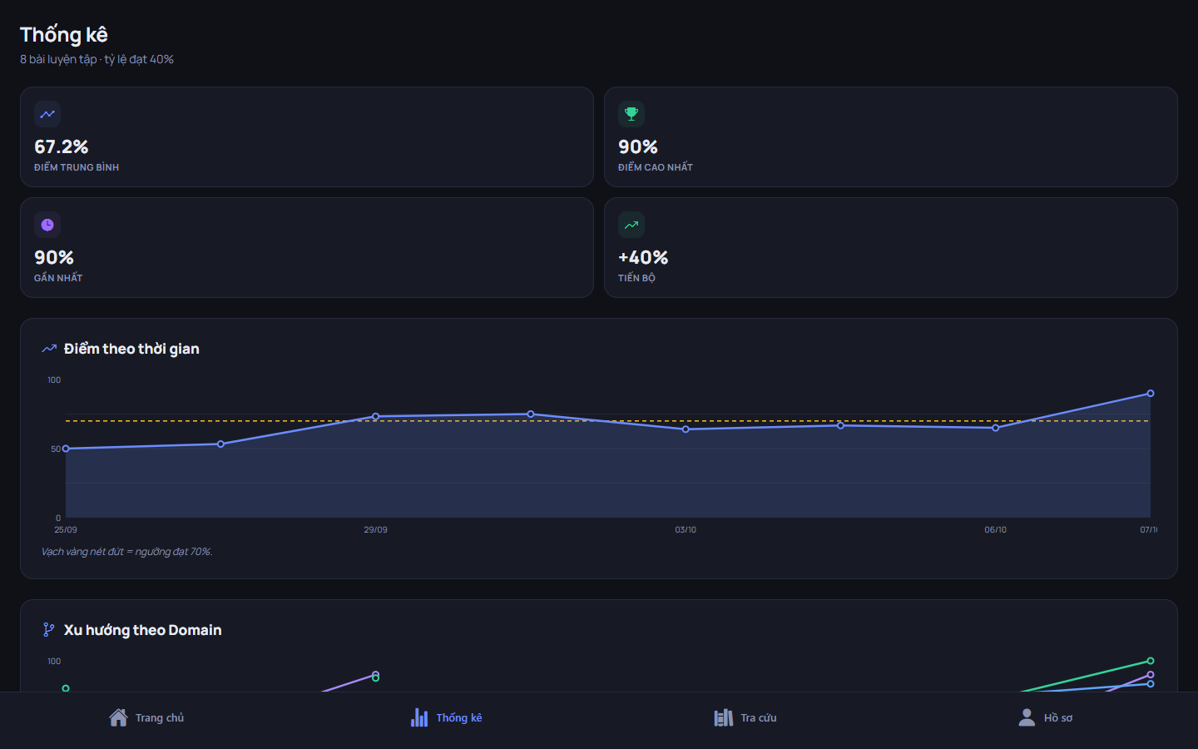Image resolution: width=1198 pixels, height=749 pixels.
Task: Click the clock icon on Gần nhất card
Action: point(47,225)
